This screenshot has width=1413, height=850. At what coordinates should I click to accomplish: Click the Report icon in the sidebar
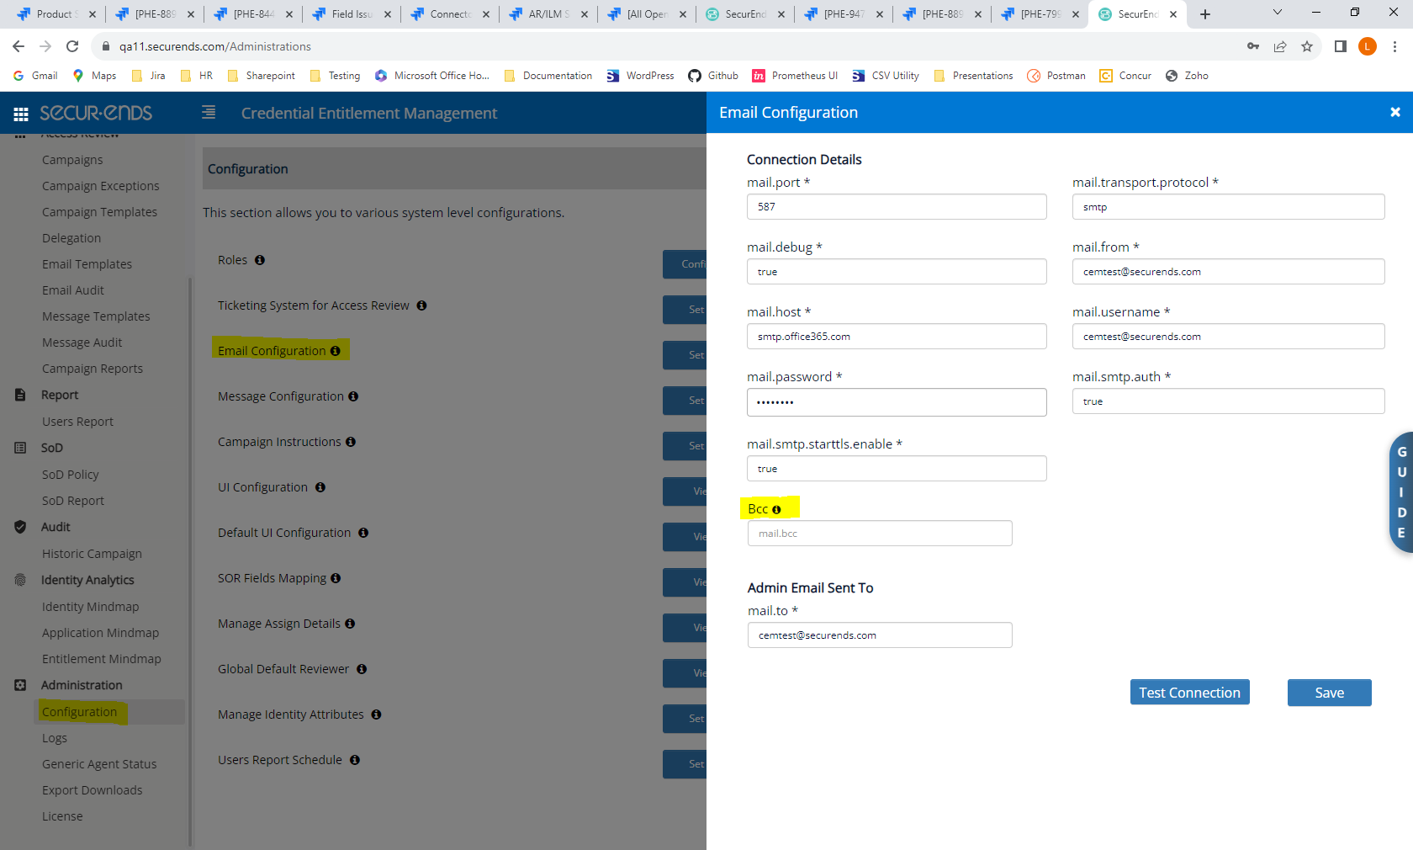pyautogui.click(x=20, y=394)
